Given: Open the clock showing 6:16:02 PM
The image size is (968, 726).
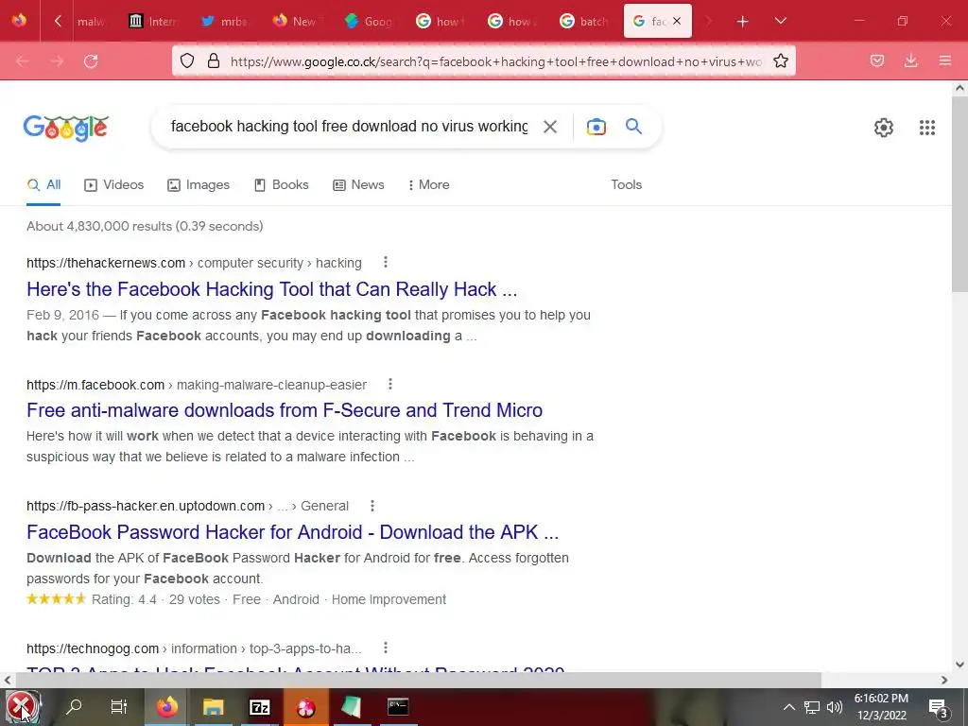Looking at the screenshot, I should (x=881, y=707).
